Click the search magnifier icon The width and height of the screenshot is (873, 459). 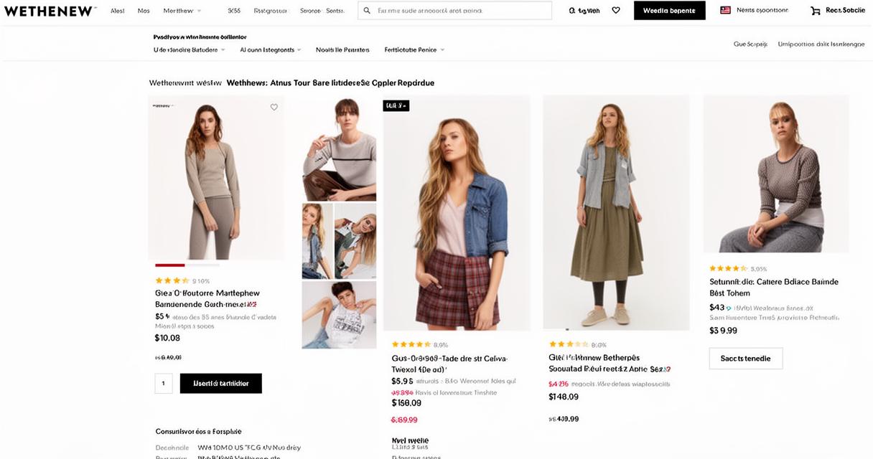coord(367,11)
